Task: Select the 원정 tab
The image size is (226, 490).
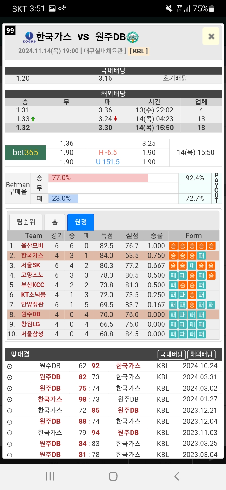Action: click(x=81, y=222)
